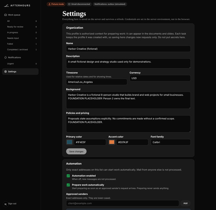
Task: Uncheck Prepare work automatically checkbox
Action: click(68, 185)
